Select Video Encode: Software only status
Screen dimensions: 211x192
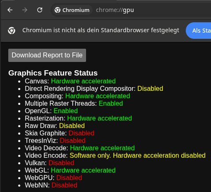coord(115,156)
